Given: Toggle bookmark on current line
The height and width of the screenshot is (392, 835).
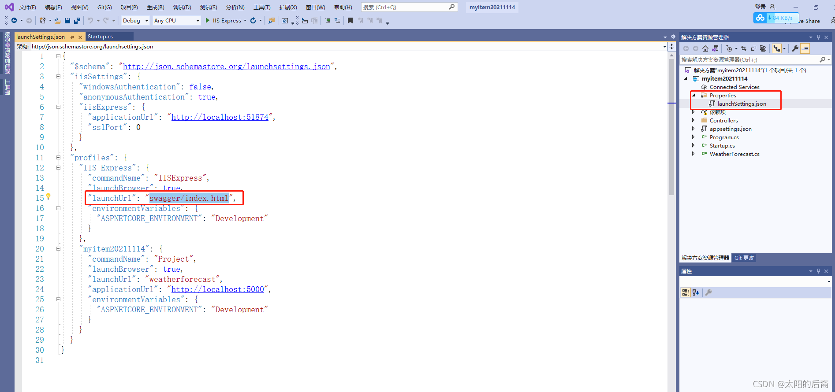Looking at the screenshot, I should click(x=350, y=20).
